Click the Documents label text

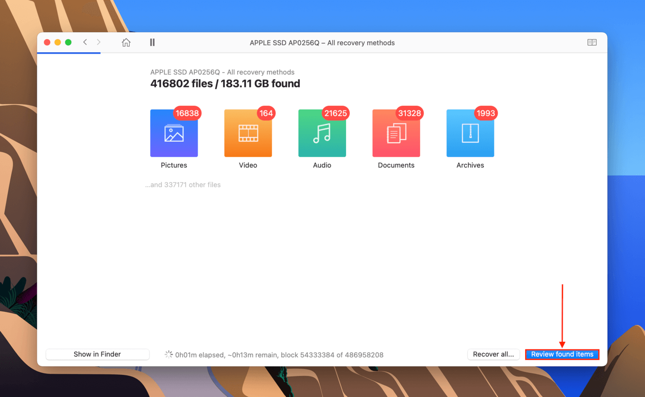[x=396, y=165]
